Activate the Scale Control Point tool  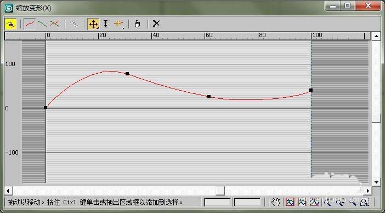point(106,24)
